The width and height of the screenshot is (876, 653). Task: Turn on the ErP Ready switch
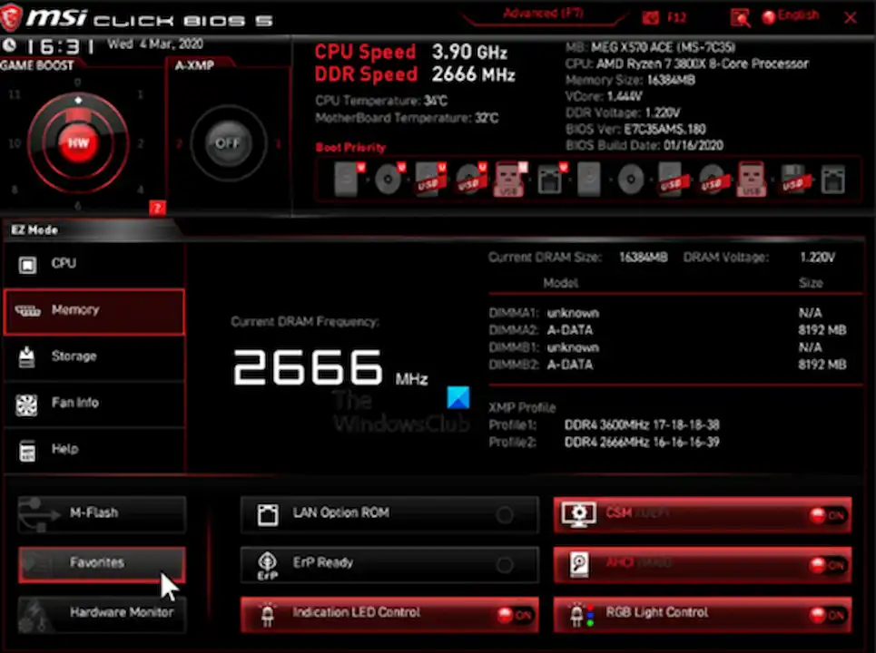[x=504, y=564]
